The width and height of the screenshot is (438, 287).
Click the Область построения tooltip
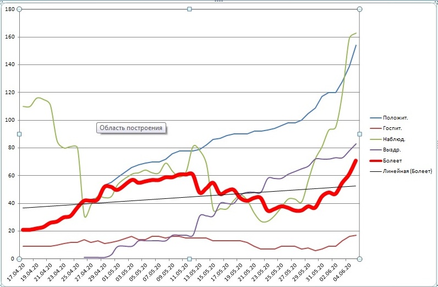tap(132, 128)
